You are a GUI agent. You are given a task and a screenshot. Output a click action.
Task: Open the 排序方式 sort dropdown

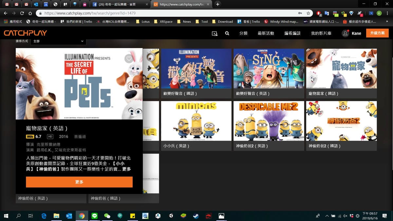(x=58, y=41)
